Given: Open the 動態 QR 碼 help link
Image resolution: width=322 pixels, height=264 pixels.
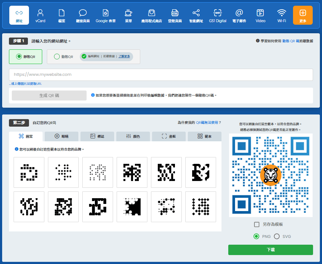Looking at the screenshot, I should [x=291, y=41].
